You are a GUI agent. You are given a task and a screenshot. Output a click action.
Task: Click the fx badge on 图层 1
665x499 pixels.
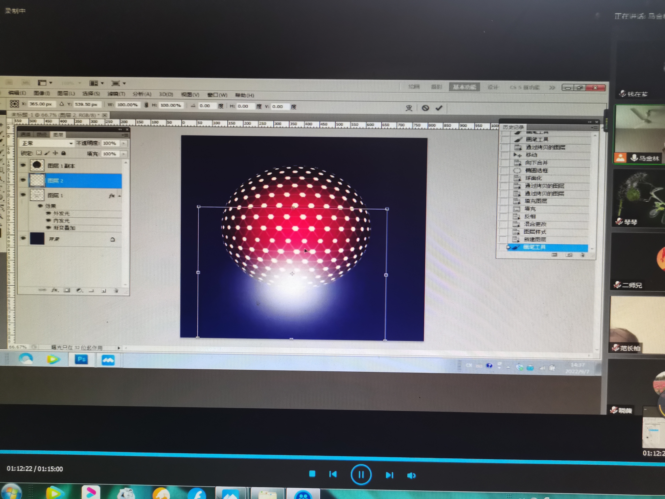tap(112, 196)
